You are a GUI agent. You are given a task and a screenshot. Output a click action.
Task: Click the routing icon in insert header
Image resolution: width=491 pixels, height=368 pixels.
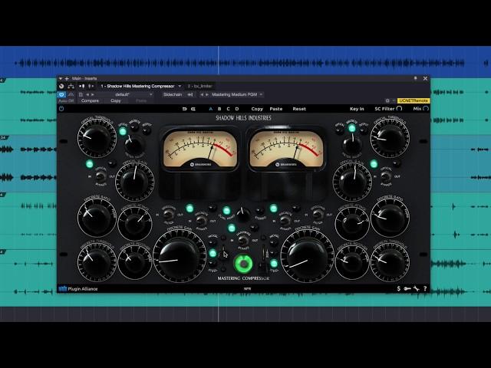71,86
